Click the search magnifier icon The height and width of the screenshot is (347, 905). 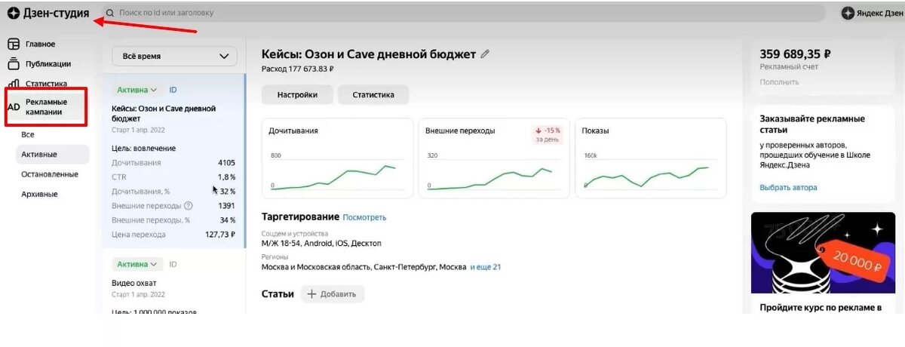[x=110, y=13]
